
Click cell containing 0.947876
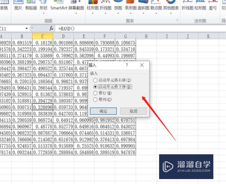pos(126,153)
